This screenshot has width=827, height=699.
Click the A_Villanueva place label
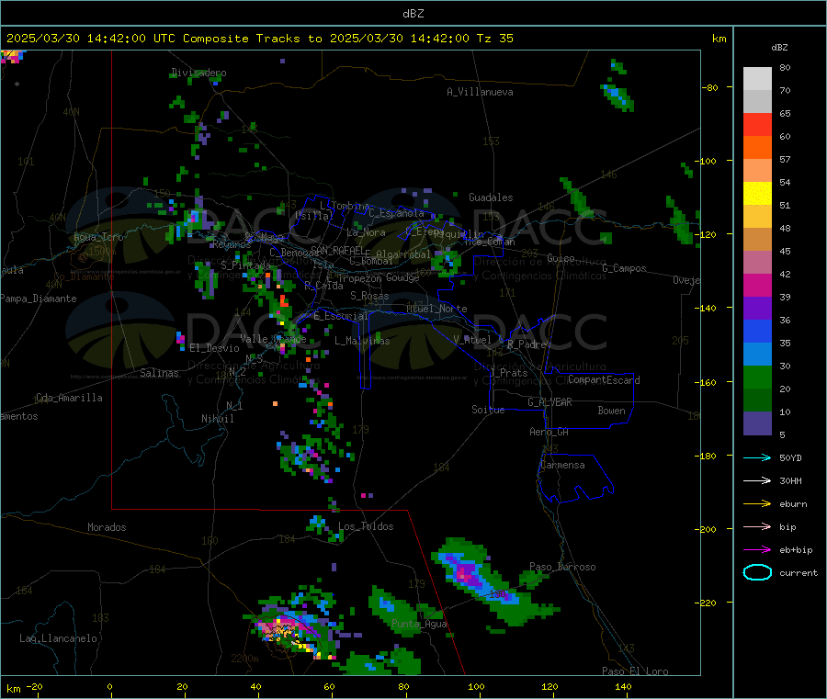[480, 92]
